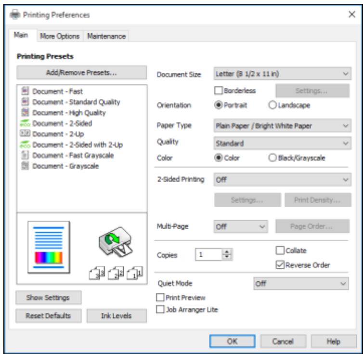The image size is (364, 354).
Task: Click the eco icon for Document - 2-Sided
Action: pos(25,123)
